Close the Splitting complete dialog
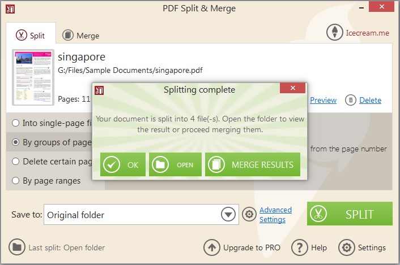 click(x=292, y=88)
